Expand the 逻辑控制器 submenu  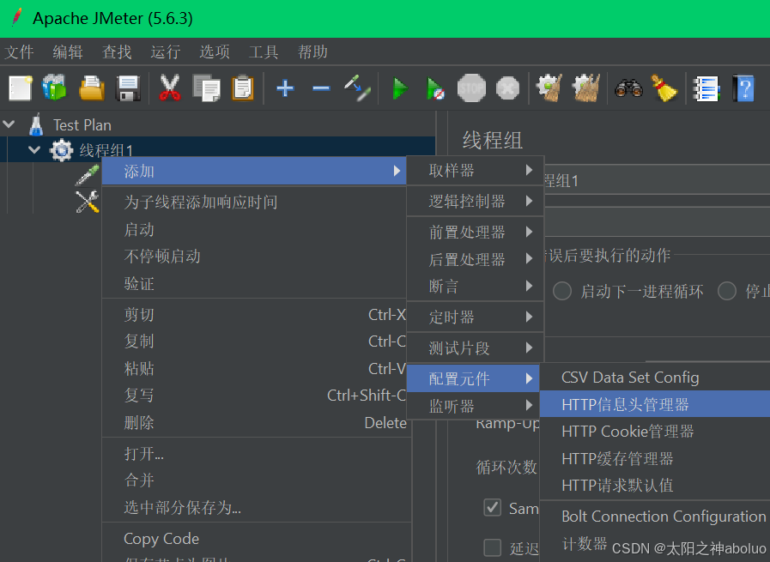click(x=475, y=201)
